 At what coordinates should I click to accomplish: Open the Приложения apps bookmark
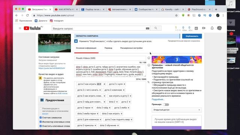click(24, 21)
